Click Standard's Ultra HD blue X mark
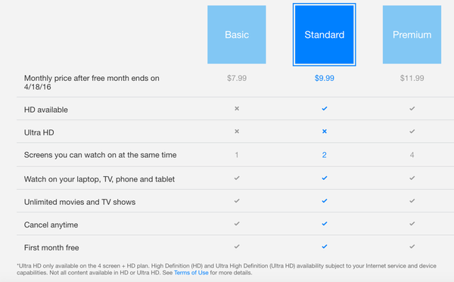The image size is (454, 282). coord(325,132)
